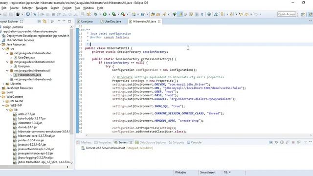
Task: Click the Publish to server icon in Servers view
Action: tap(299, 142)
